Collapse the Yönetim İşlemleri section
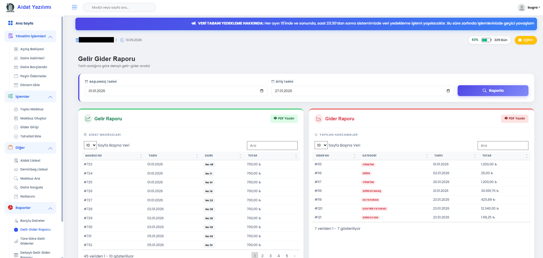The image size is (543, 258). click(x=51, y=36)
